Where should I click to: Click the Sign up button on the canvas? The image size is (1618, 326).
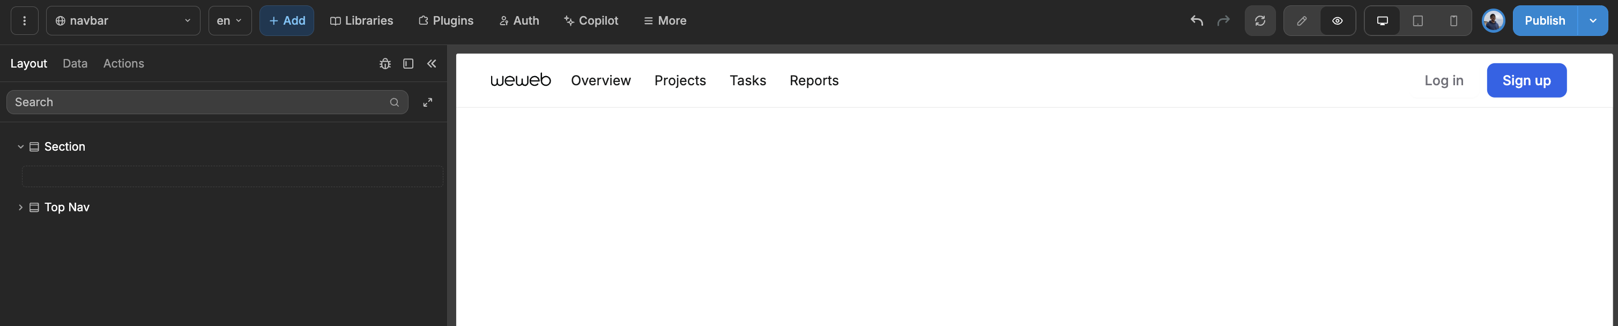click(1526, 80)
